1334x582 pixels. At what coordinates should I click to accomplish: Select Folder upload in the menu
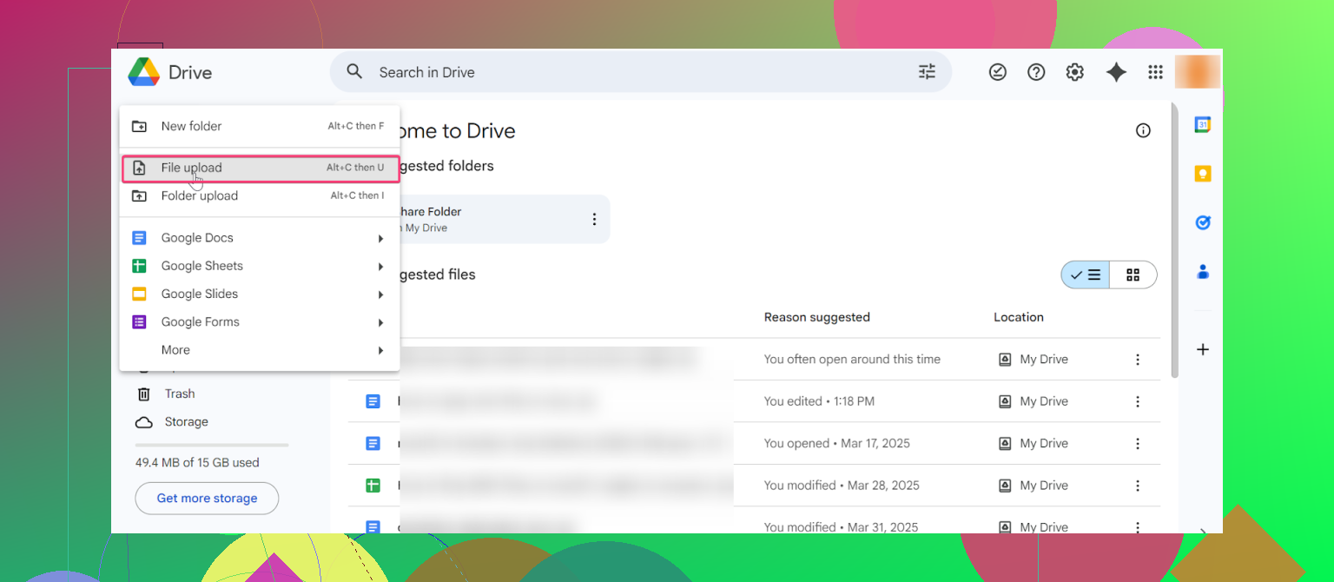coord(260,196)
